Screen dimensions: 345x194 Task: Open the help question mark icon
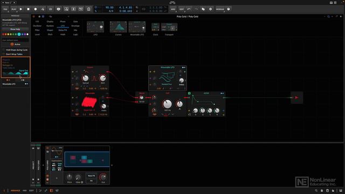229,9
